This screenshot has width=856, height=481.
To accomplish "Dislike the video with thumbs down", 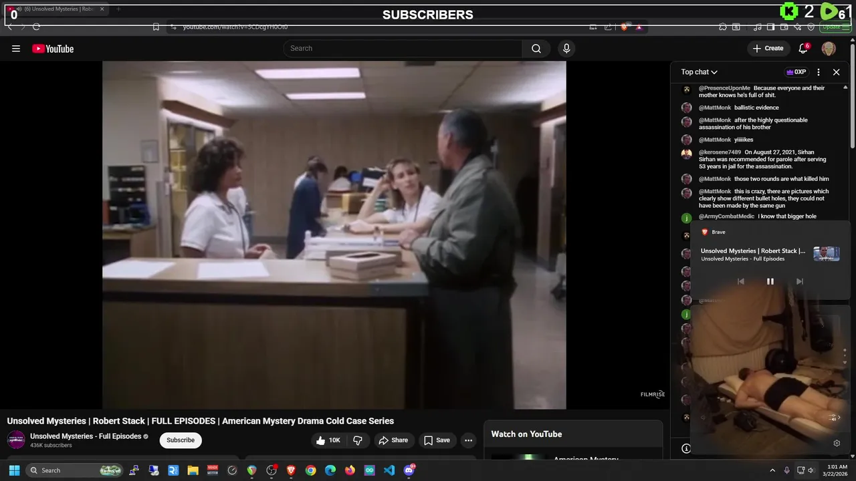I will click(358, 440).
